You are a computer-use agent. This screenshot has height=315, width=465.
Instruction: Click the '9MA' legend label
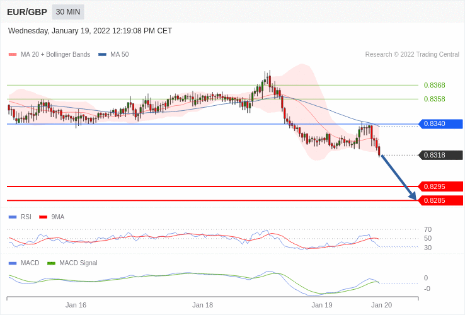point(58,217)
